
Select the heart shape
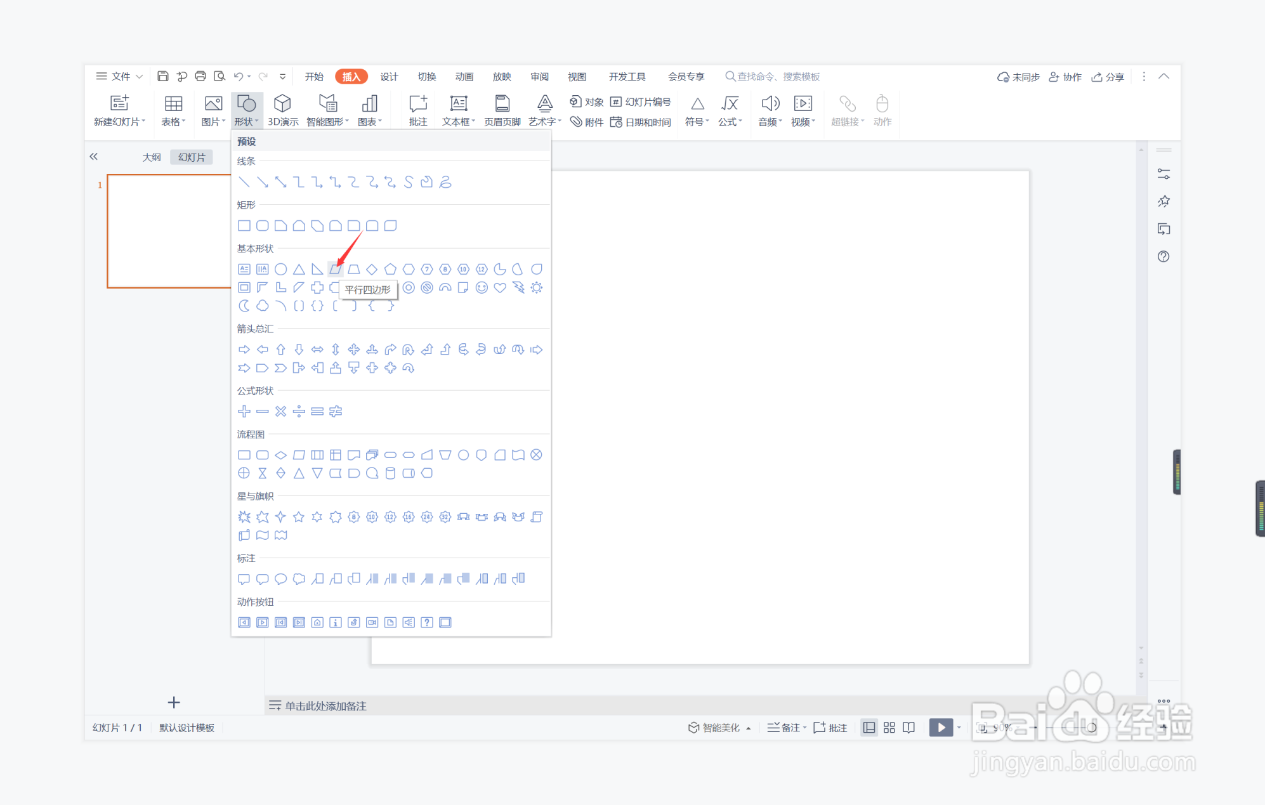500,287
